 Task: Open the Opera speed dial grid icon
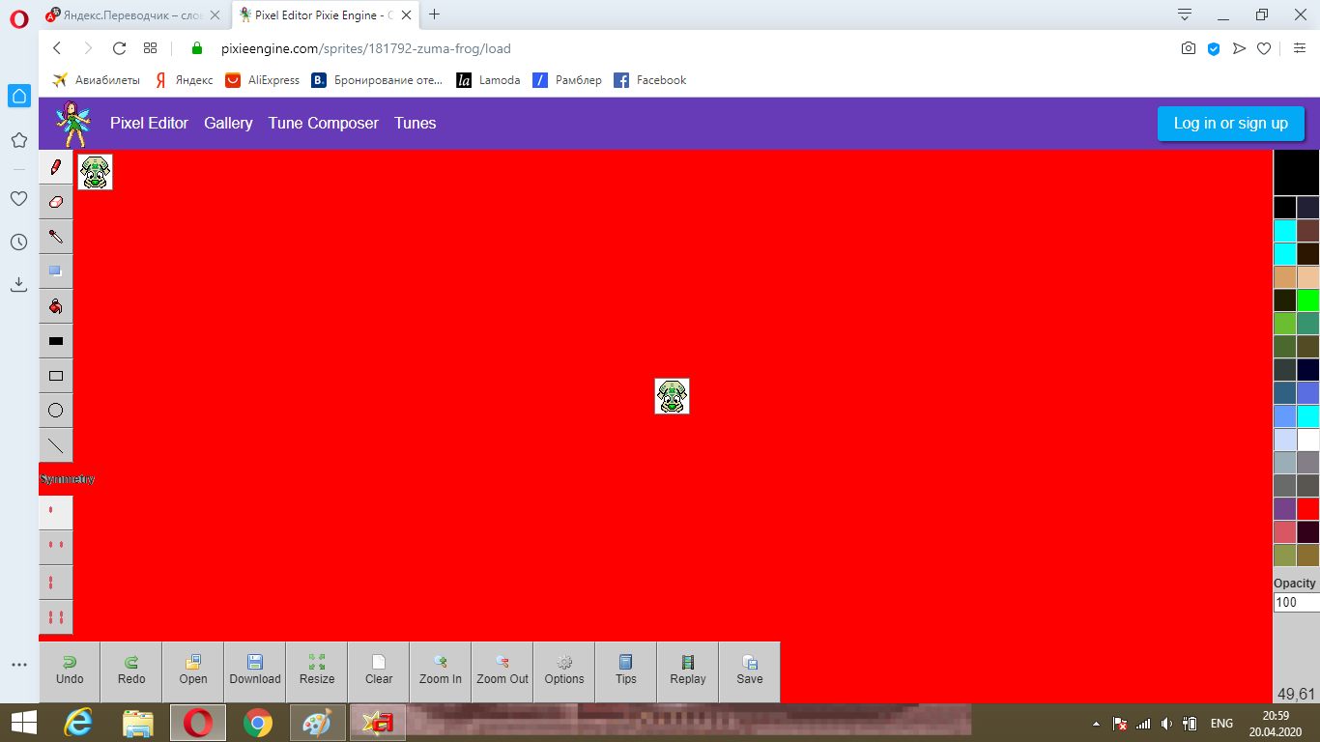(150, 48)
